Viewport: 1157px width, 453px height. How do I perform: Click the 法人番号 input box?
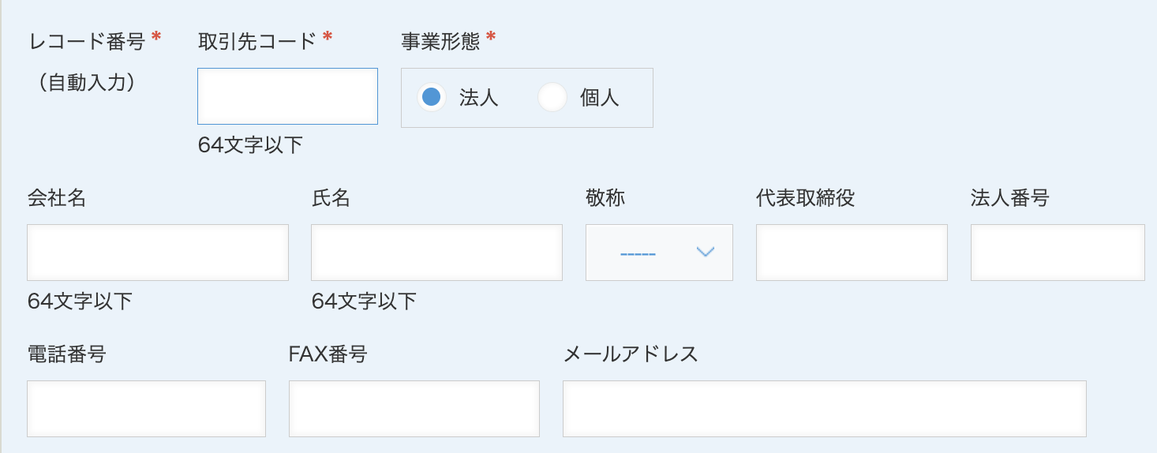click(x=1058, y=253)
